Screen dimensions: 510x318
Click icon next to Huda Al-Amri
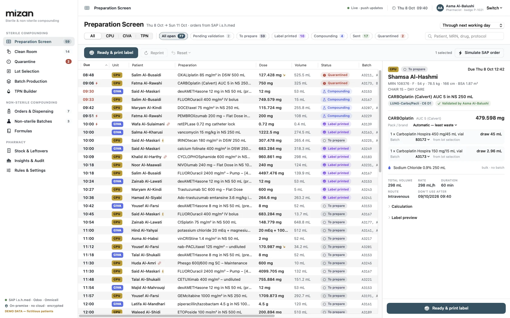click(x=159, y=263)
